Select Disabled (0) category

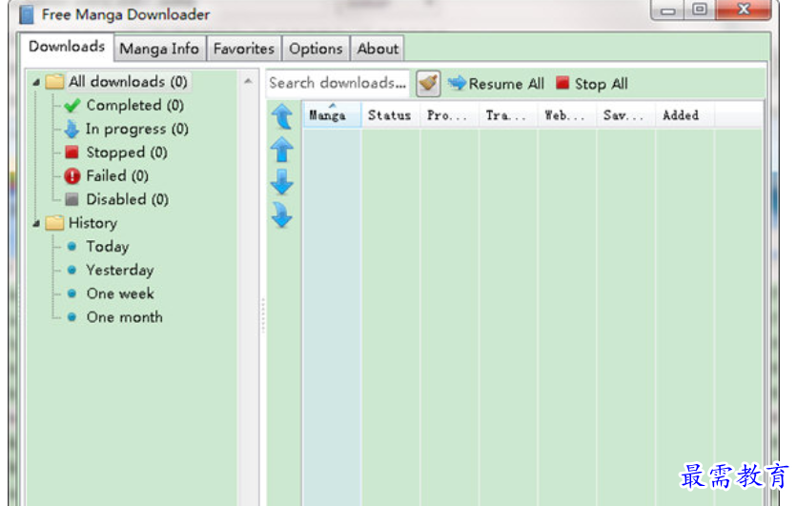pos(127,199)
